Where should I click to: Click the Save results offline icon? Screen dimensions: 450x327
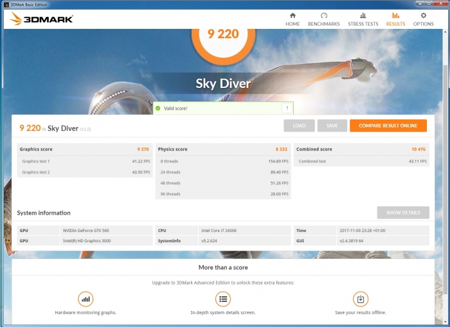click(x=361, y=299)
